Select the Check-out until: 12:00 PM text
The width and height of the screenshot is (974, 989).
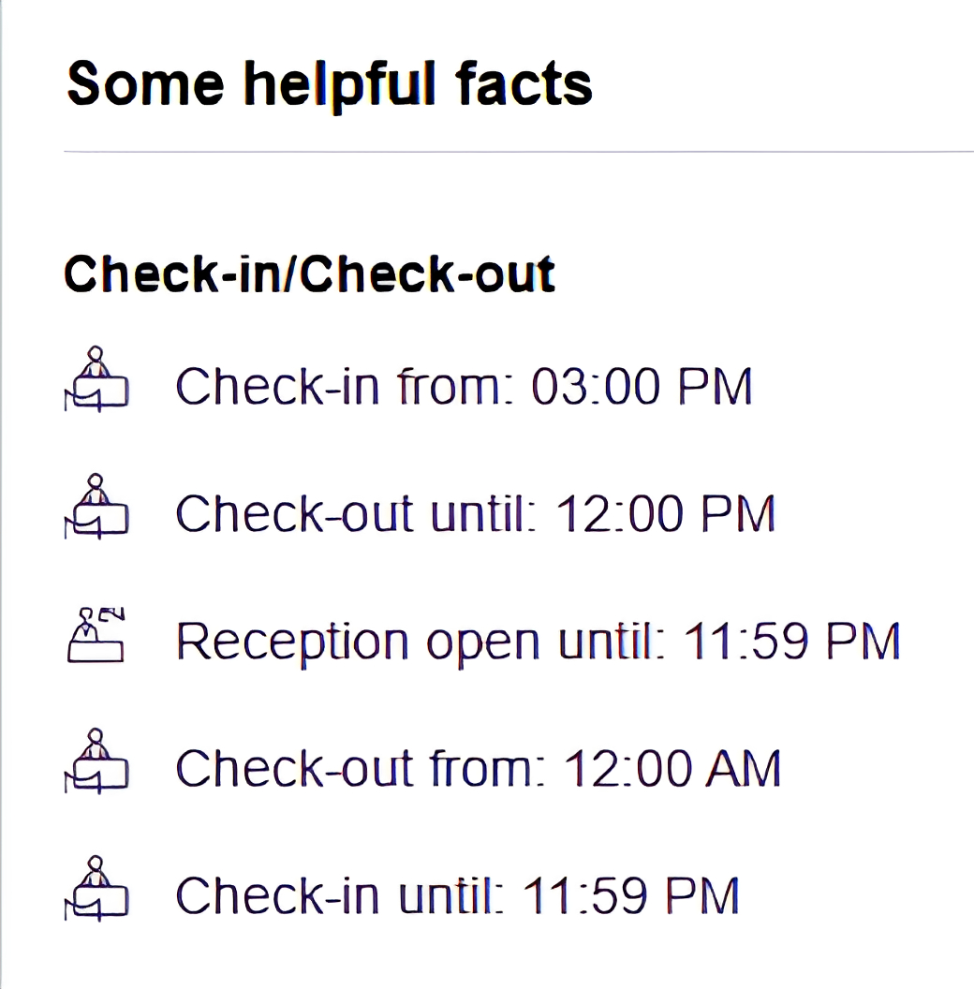coord(475,513)
